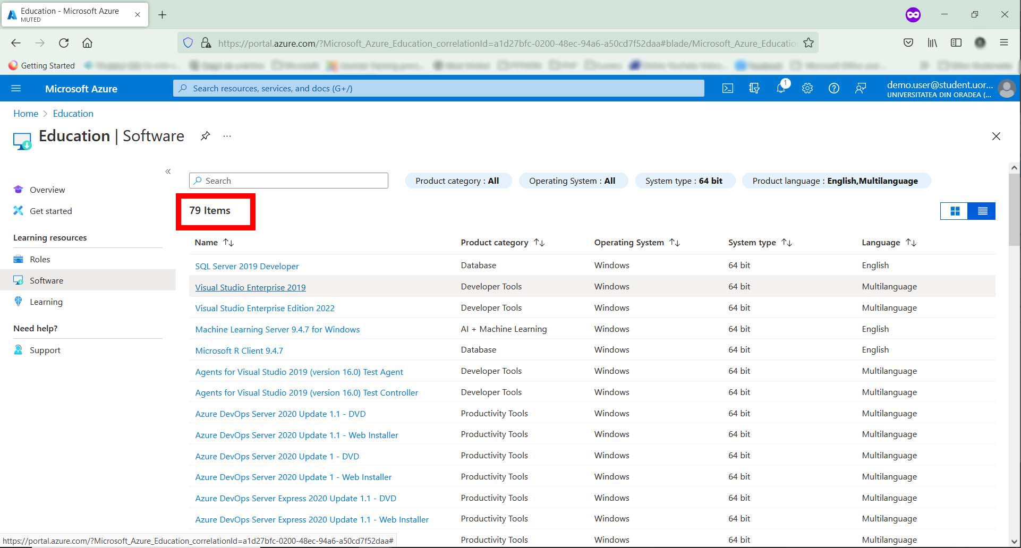Open the Product language filter
Screen dimensions: 1021x548
click(836, 181)
